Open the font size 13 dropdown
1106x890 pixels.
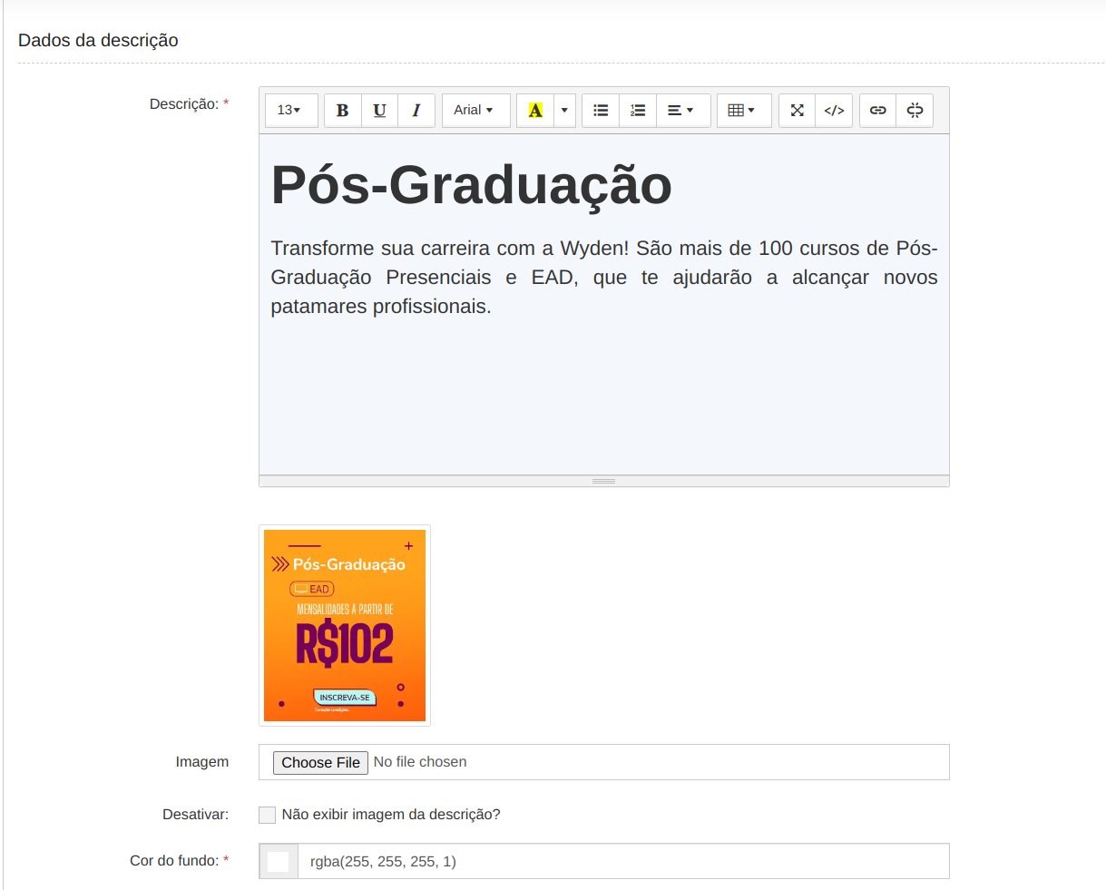tap(291, 110)
